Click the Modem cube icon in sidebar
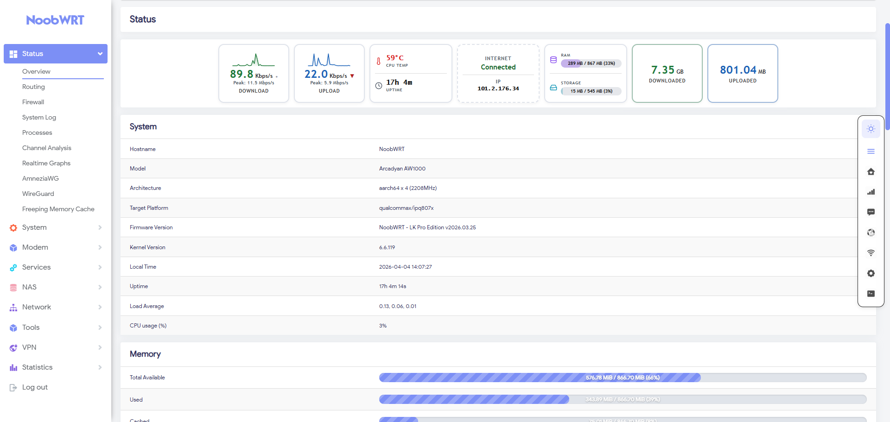Viewport: 890px width, 422px height. point(13,247)
